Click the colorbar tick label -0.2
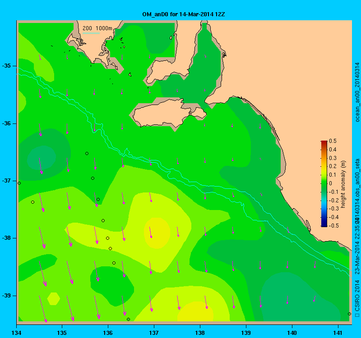This screenshot has width=361, height=338. [333, 200]
